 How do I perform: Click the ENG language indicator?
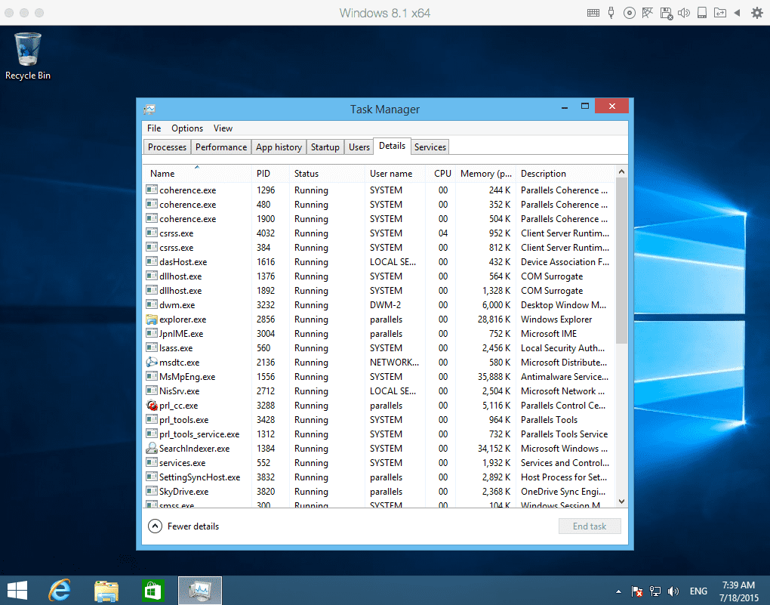pos(698,591)
